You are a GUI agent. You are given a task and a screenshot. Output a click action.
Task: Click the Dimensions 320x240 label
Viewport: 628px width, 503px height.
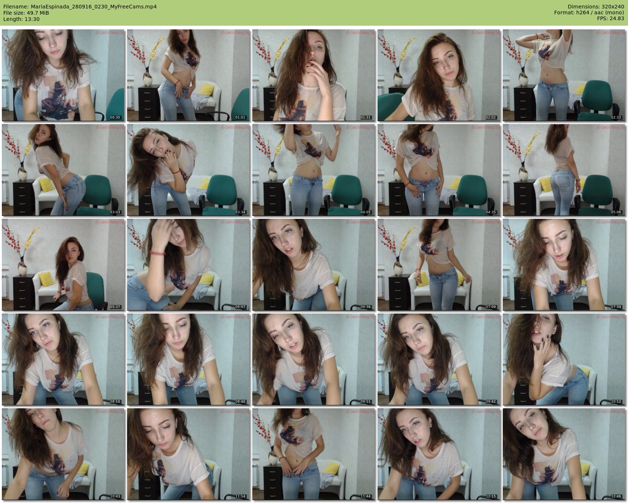(596, 7)
